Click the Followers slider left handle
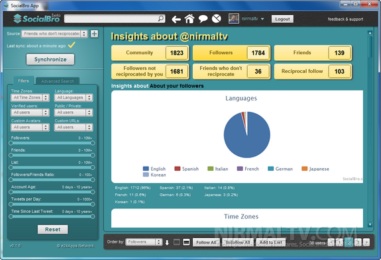 [x=11, y=143]
